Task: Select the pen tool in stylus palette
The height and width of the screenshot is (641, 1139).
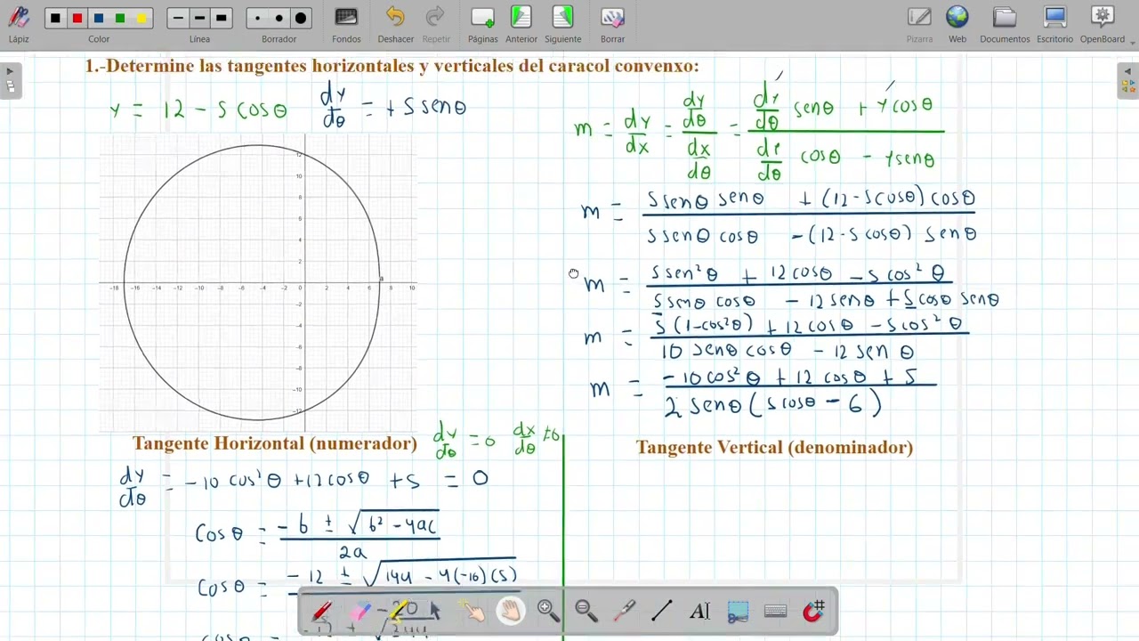Action: pos(321,611)
